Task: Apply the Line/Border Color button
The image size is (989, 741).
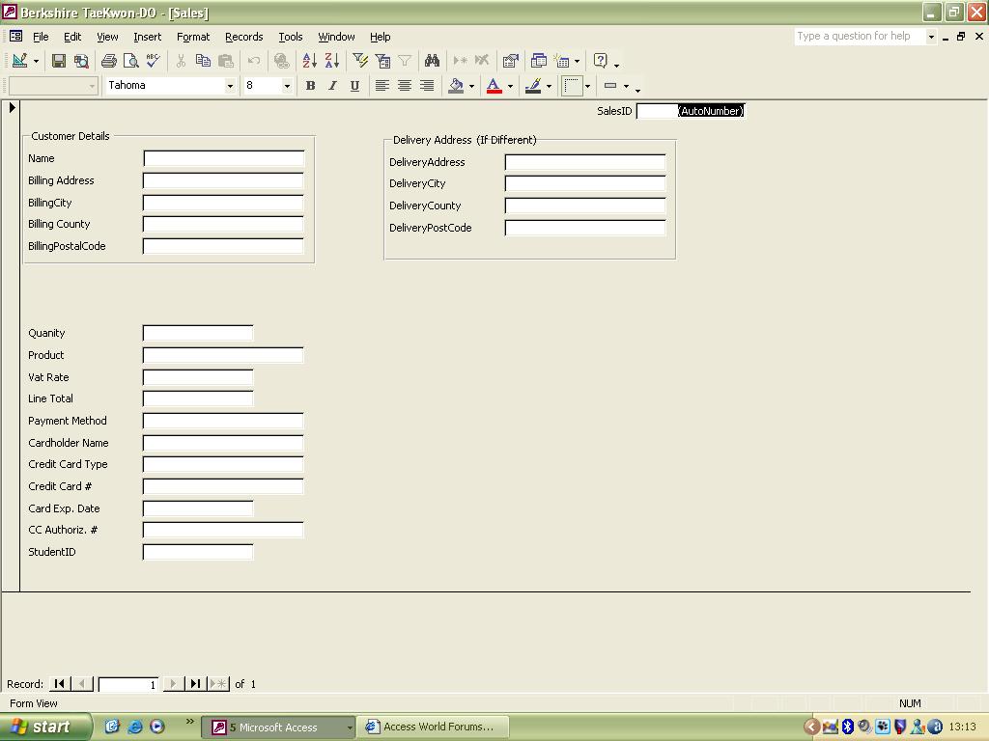Action: (x=533, y=86)
